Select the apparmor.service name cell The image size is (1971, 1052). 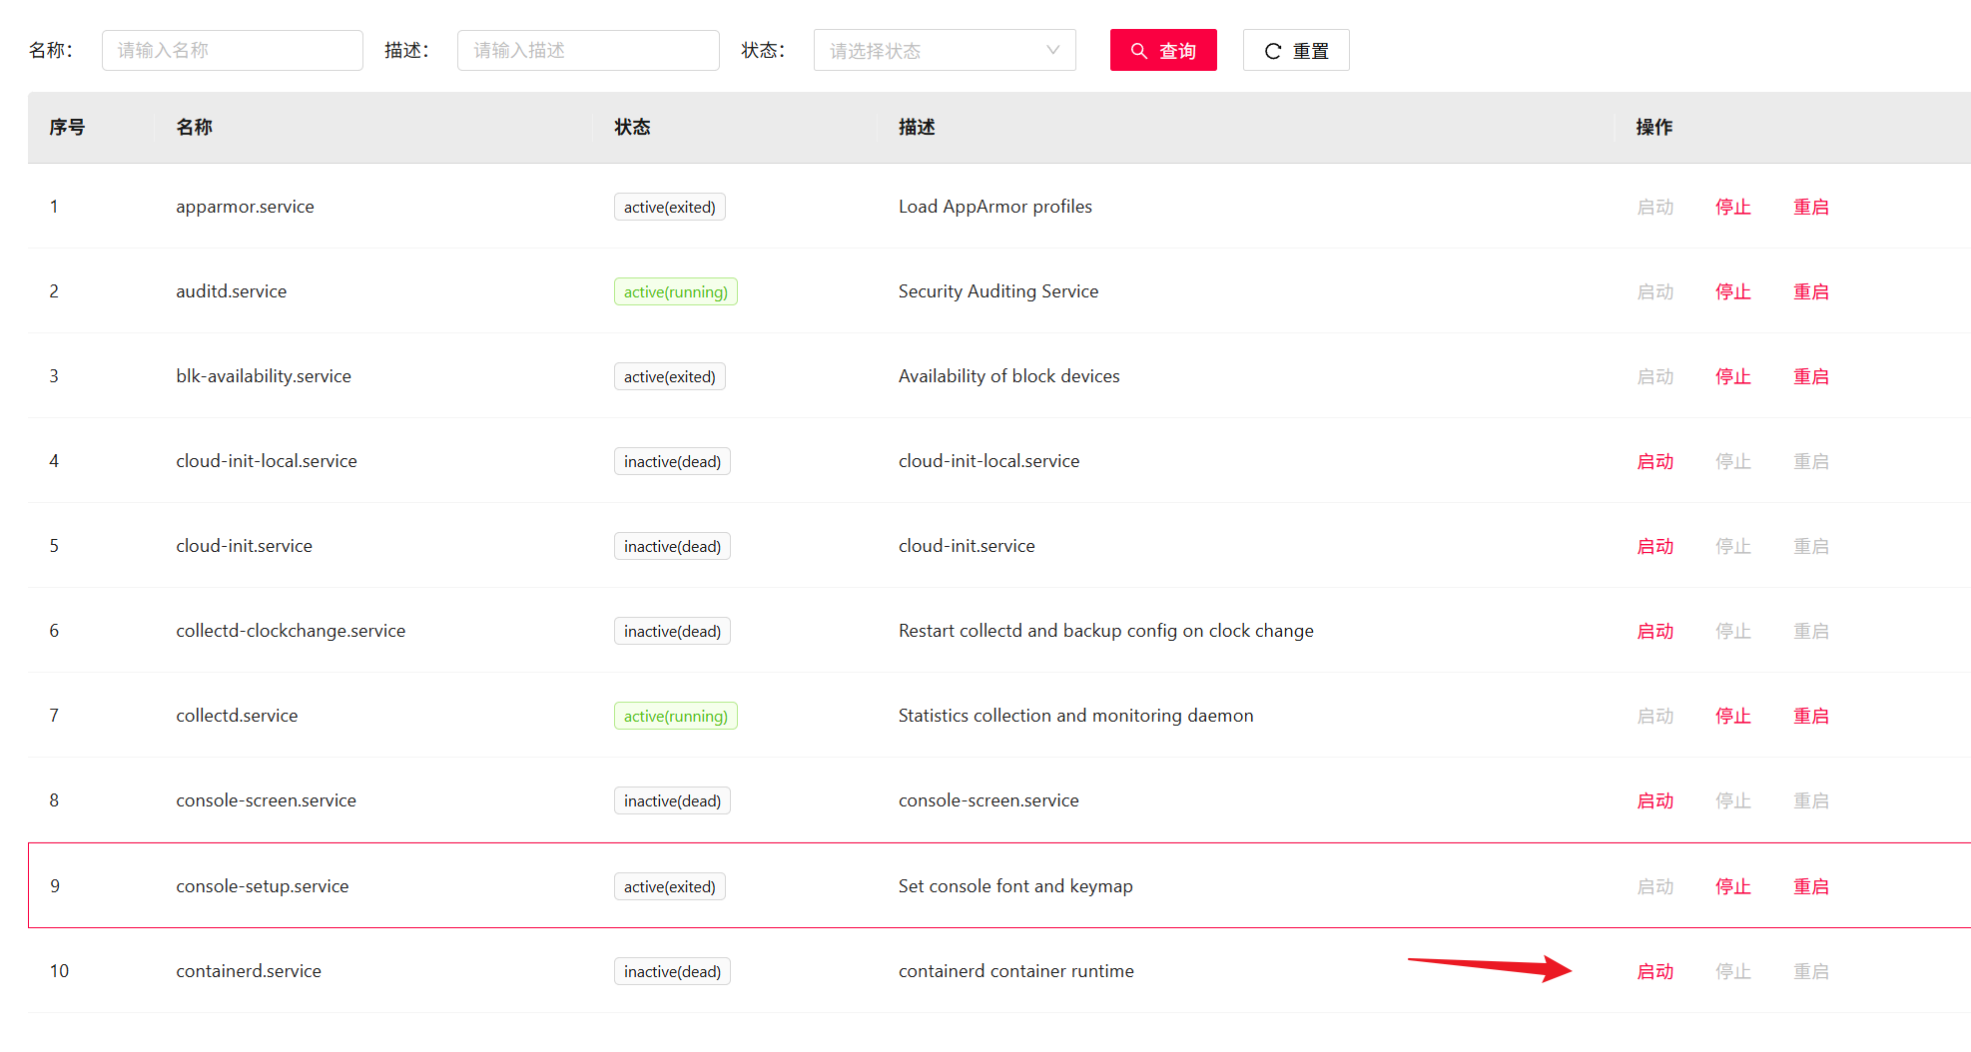tap(245, 207)
